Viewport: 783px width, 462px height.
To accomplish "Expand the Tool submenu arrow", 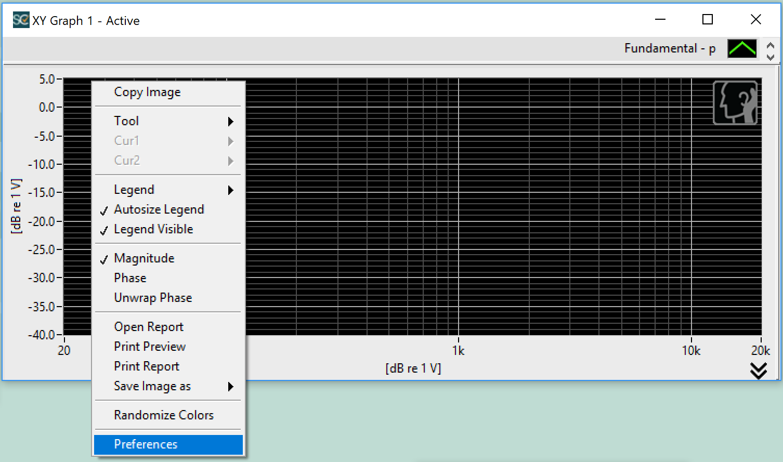I will click(231, 122).
